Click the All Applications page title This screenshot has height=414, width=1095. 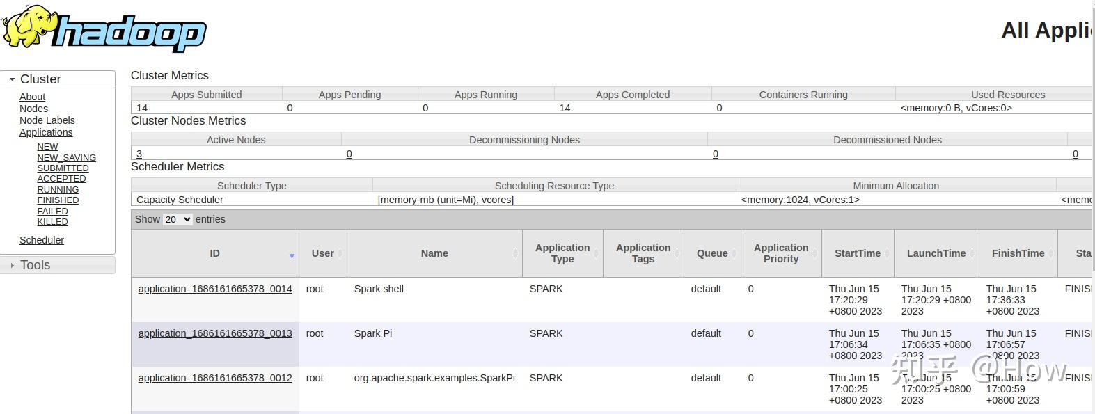(x=1048, y=30)
